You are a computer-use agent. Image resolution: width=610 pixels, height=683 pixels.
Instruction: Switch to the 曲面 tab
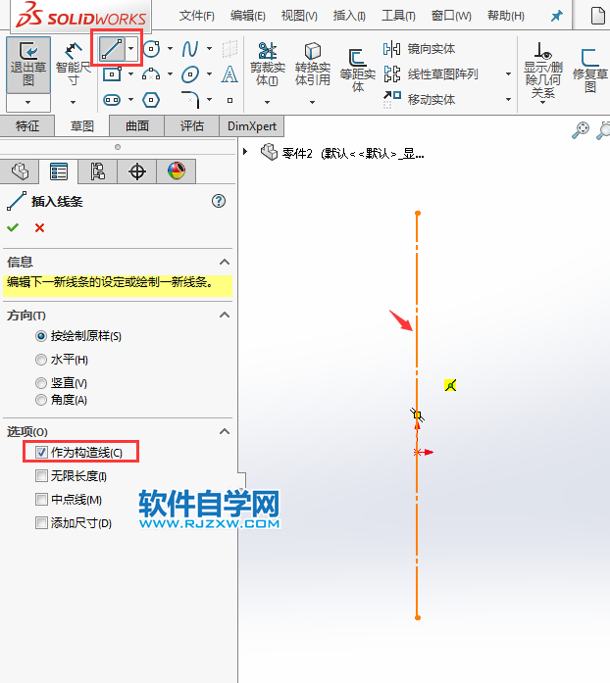tap(137, 125)
